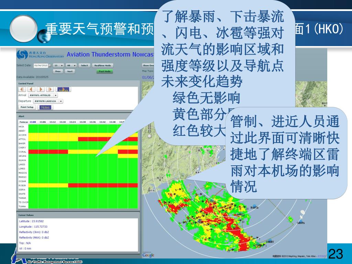Step back one frame with the left arrow
This screenshot has width=352, height=264.
pos(31,89)
